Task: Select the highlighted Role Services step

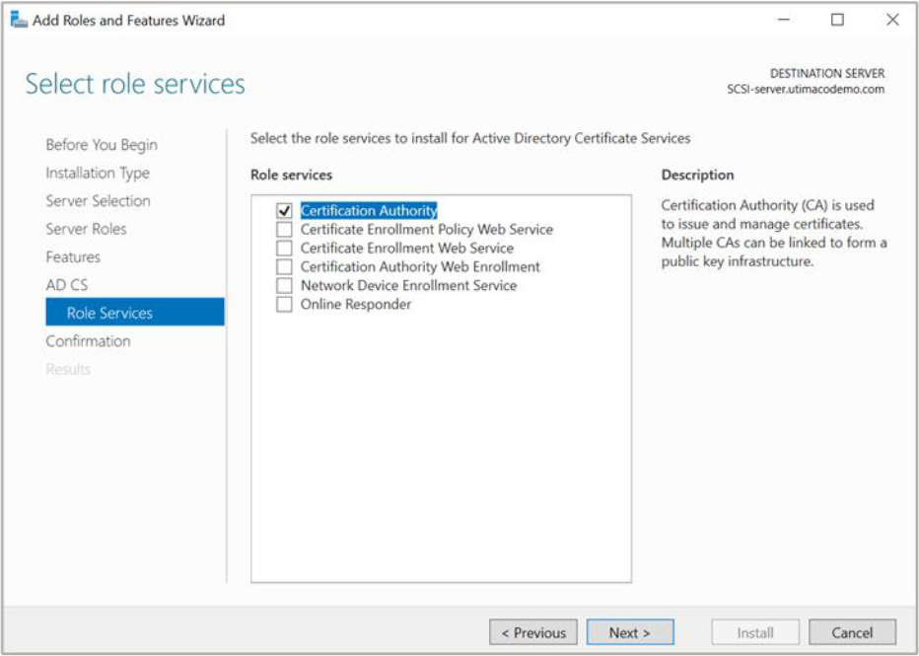Action: coord(109,313)
